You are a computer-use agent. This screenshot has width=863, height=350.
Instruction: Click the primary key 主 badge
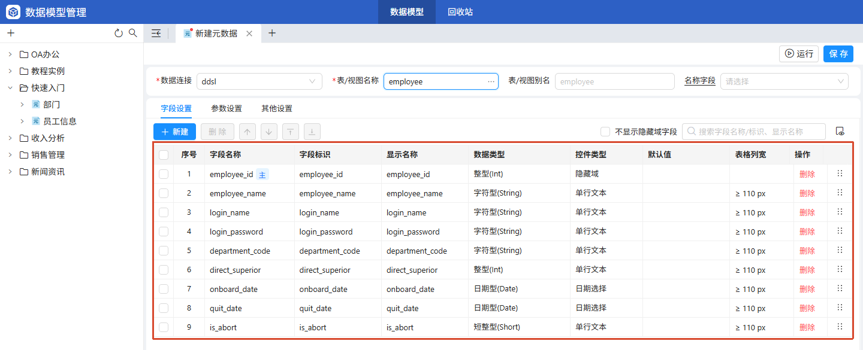point(262,175)
